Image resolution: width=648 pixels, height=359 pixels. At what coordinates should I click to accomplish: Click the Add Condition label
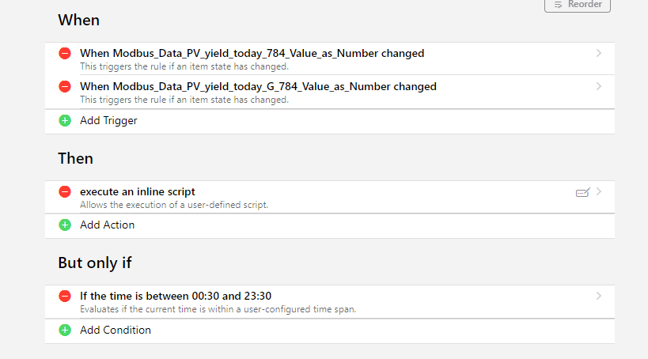115,330
